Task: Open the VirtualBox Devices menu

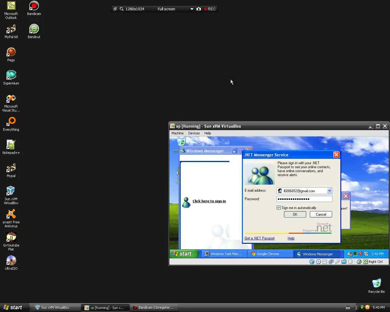Action: click(x=194, y=133)
